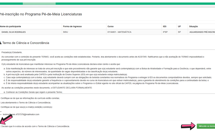
Task: Click the mailinator.com email address
Action: click(21, 114)
